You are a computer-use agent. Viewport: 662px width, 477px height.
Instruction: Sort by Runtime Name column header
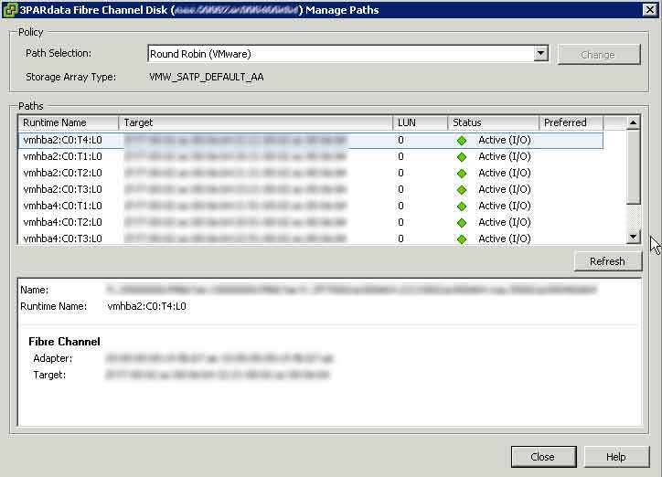[69, 122]
